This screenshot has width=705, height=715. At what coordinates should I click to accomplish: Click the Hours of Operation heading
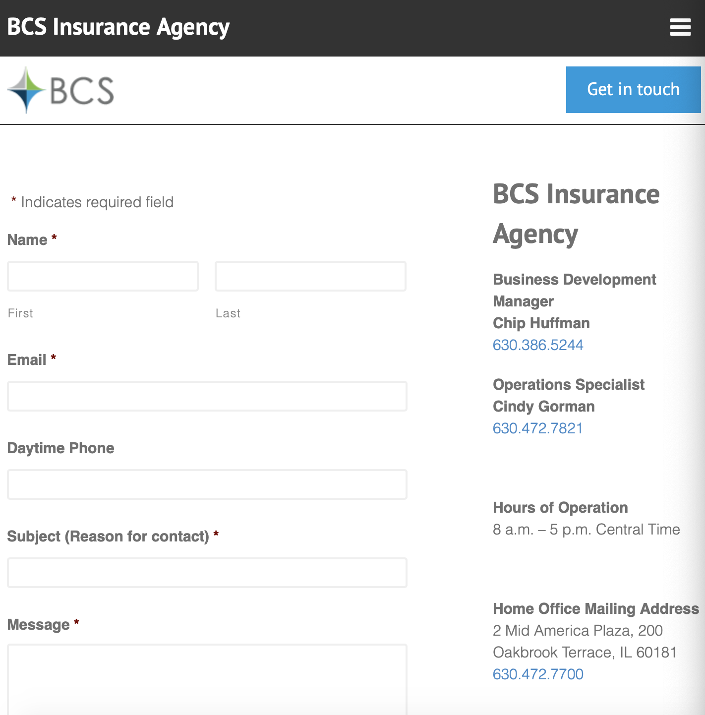560,508
